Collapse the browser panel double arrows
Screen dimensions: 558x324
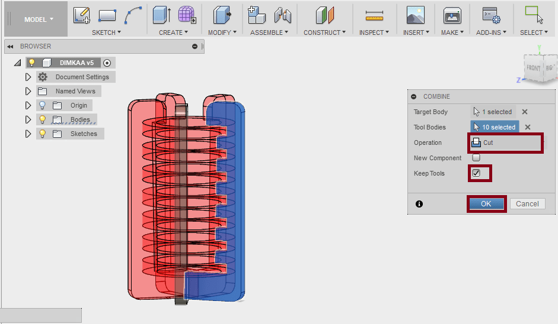coord(10,47)
